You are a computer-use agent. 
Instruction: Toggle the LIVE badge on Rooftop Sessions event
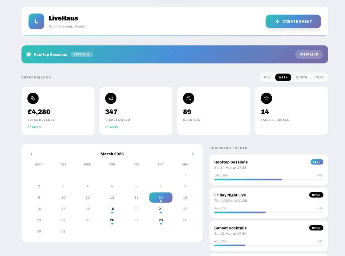[x=317, y=162]
